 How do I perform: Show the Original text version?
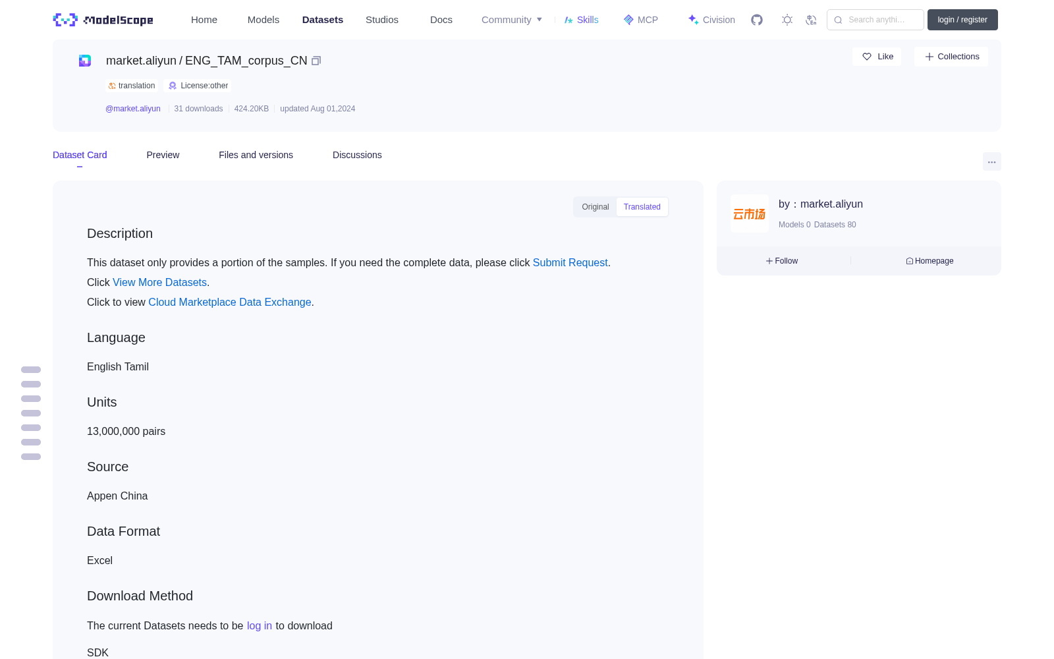click(596, 207)
